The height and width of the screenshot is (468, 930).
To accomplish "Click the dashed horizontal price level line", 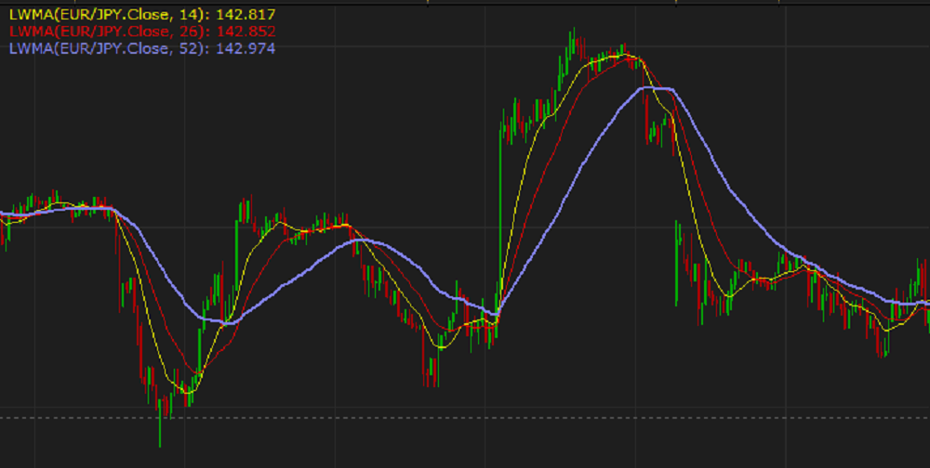I will point(465,418).
